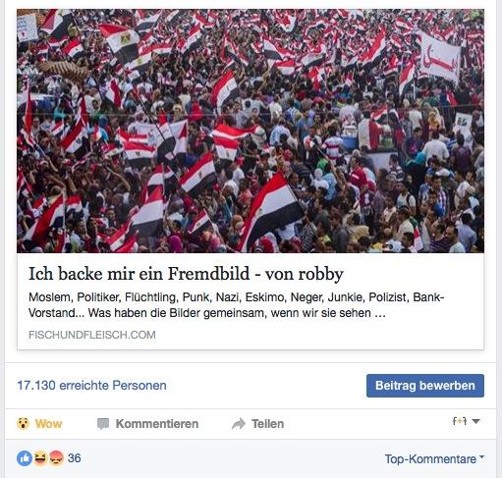Open article title Ich backe mir ein Fremdbild
The height and width of the screenshot is (478, 502).
point(186,274)
